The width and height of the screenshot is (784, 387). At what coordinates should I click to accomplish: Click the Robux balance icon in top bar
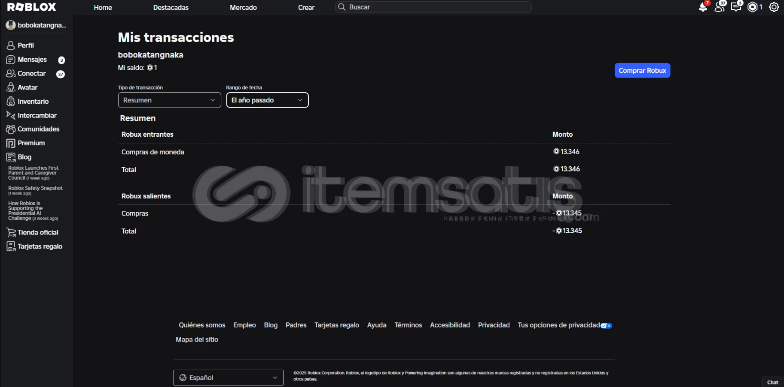[753, 7]
